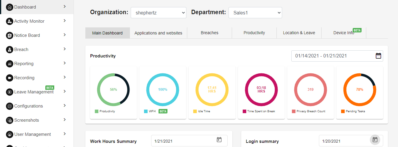
Task: Click the Activity Monitor sidebar icon
Action: coord(9,21)
